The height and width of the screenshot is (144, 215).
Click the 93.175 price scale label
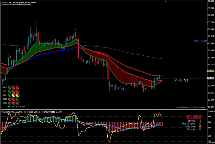[x=211, y=36]
